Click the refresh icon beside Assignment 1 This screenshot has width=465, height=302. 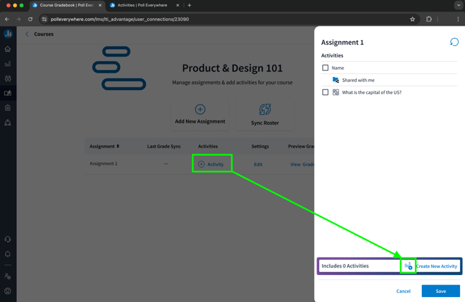454,42
